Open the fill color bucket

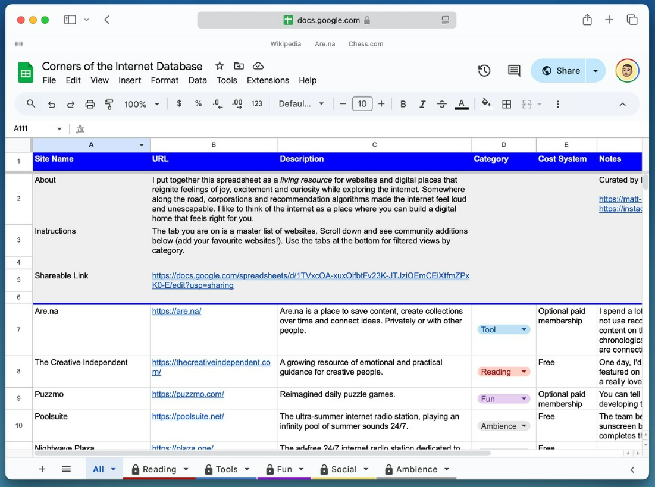485,103
